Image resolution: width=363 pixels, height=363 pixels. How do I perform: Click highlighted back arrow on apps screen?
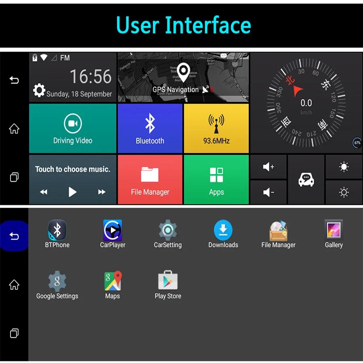point(14,236)
